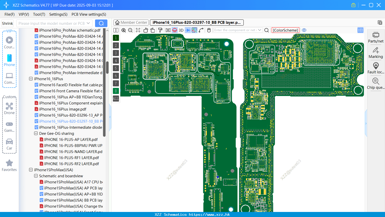The height and width of the screenshot is (217, 385).
Task: Click the window restore icon near tabs
Action: 380,23
